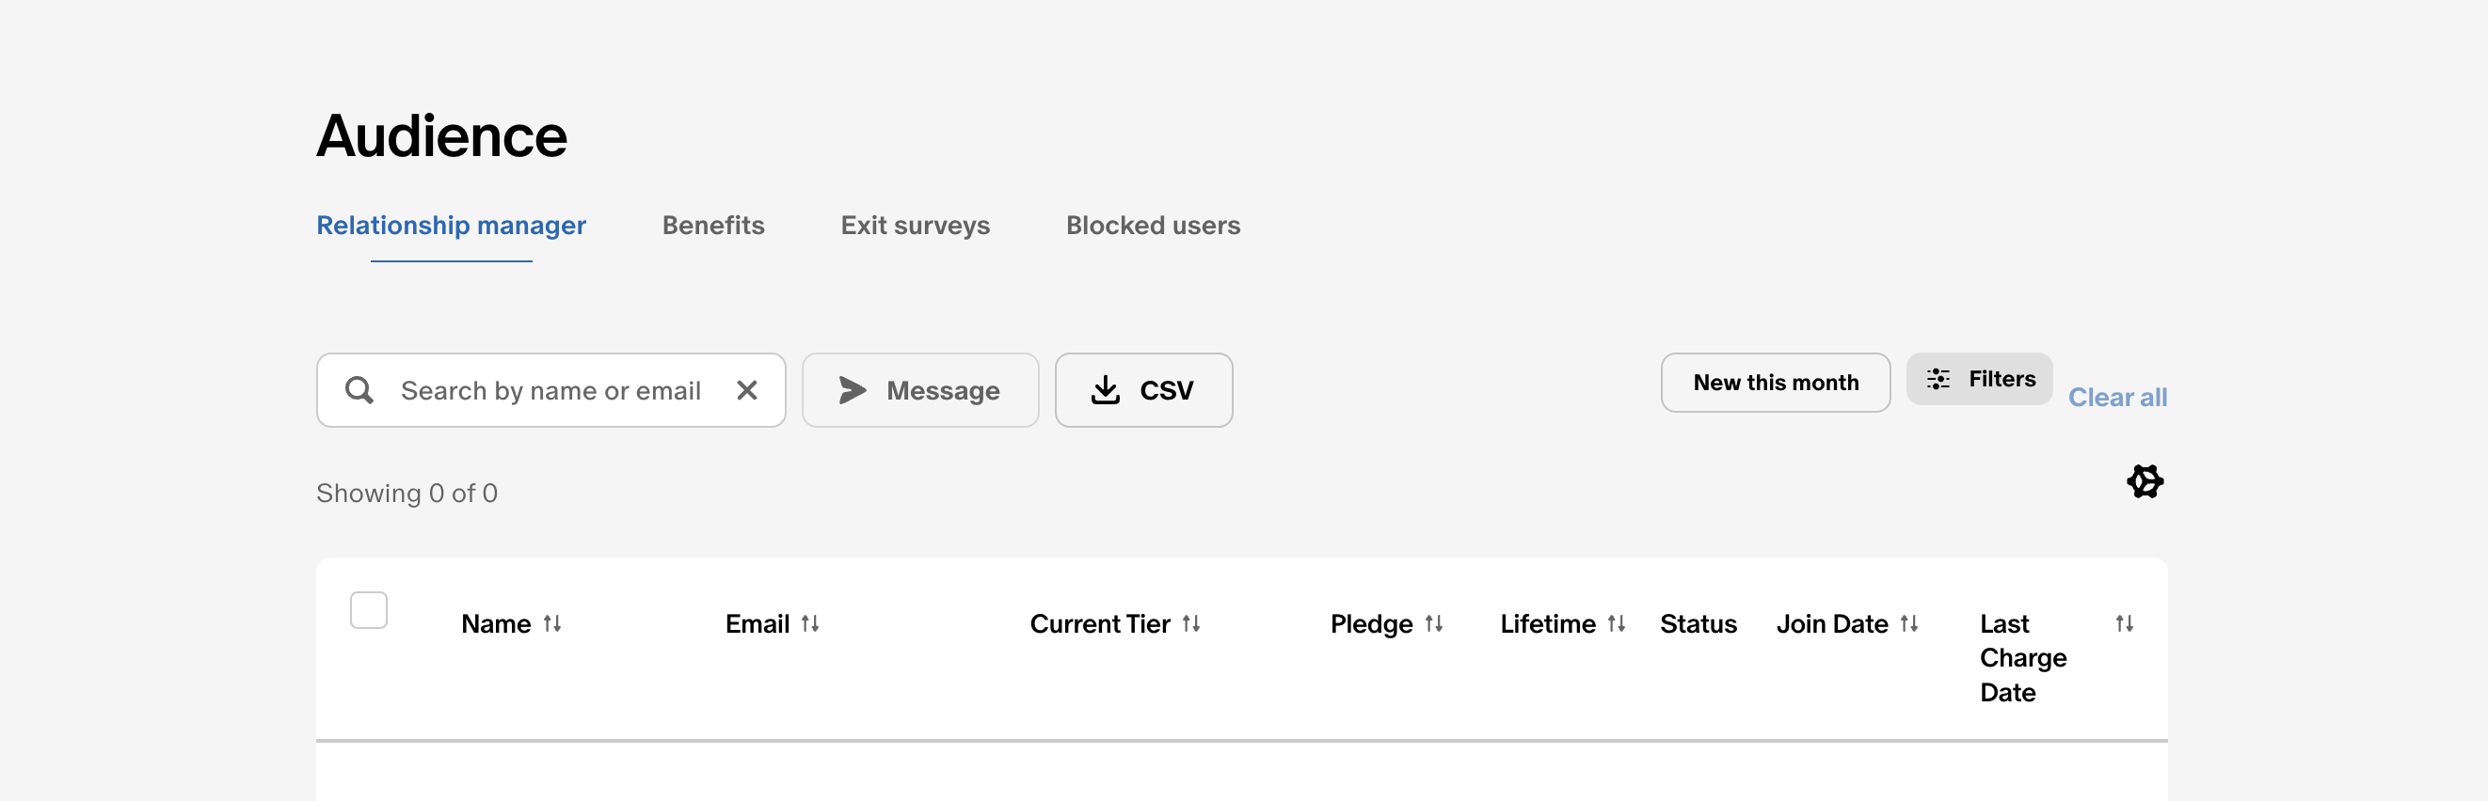Viewport: 2488px width, 801px height.
Task: Sort table by Join Date
Action: [x=1909, y=623]
